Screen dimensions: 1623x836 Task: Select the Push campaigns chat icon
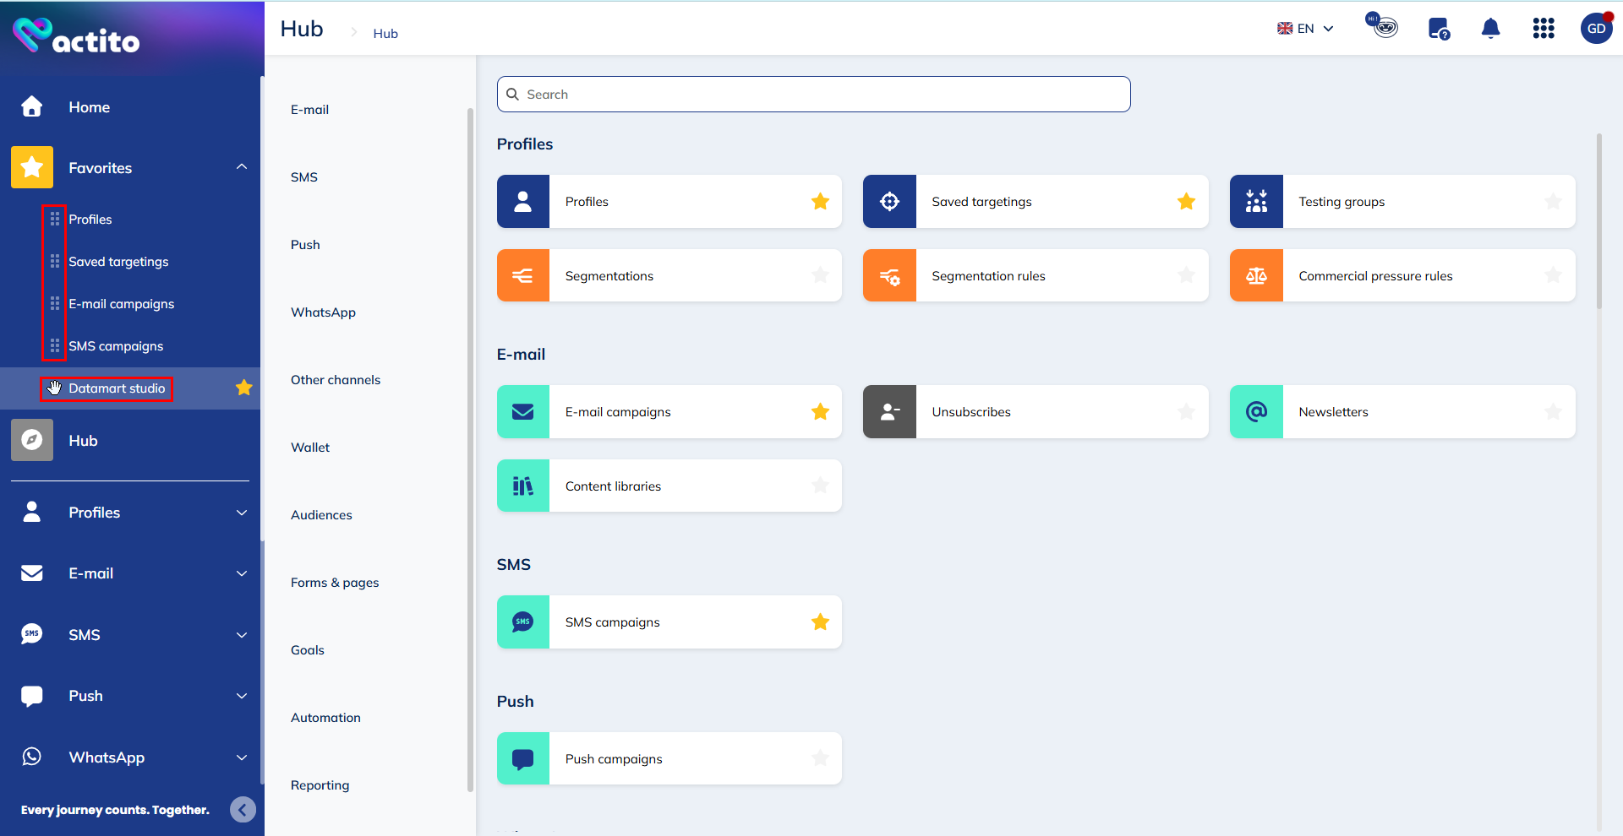tap(522, 757)
